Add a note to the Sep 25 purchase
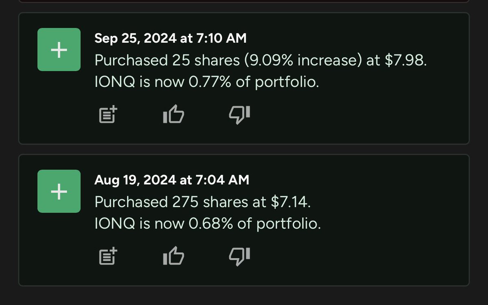Viewport: 488px width, 305px height. tap(108, 115)
